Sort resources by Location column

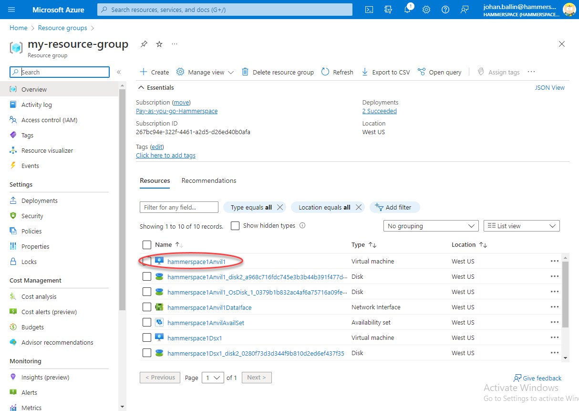click(x=469, y=245)
